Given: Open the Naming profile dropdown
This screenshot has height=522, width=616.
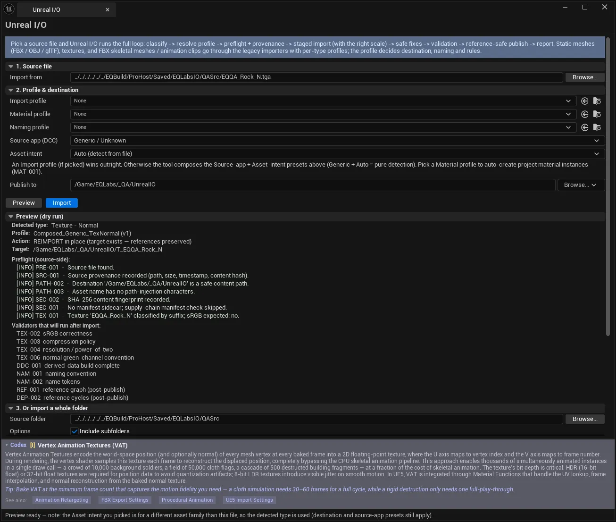Looking at the screenshot, I should coord(323,127).
